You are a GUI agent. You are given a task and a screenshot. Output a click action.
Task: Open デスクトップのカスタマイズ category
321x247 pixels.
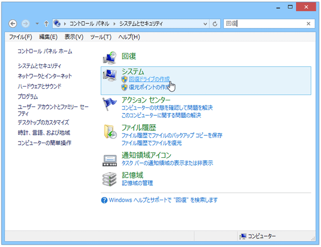point(43,122)
